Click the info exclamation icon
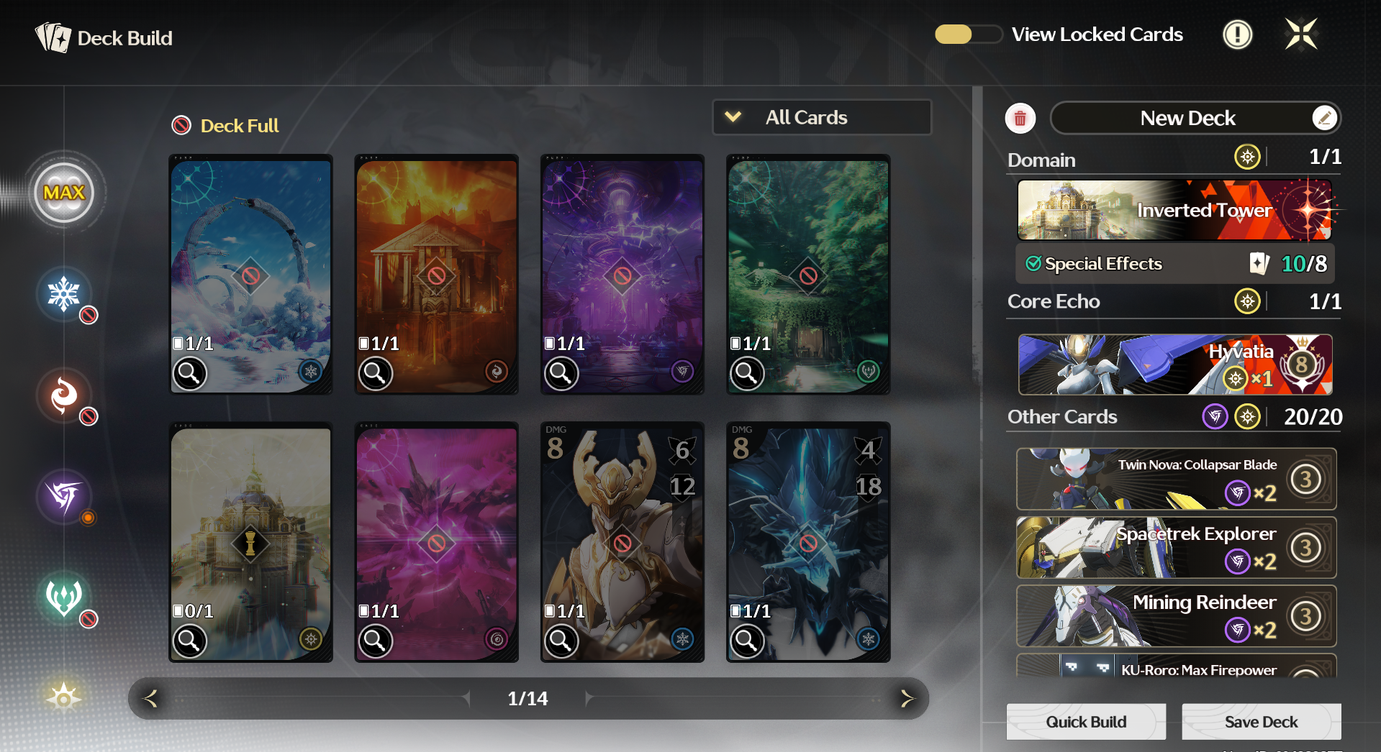 (x=1237, y=35)
